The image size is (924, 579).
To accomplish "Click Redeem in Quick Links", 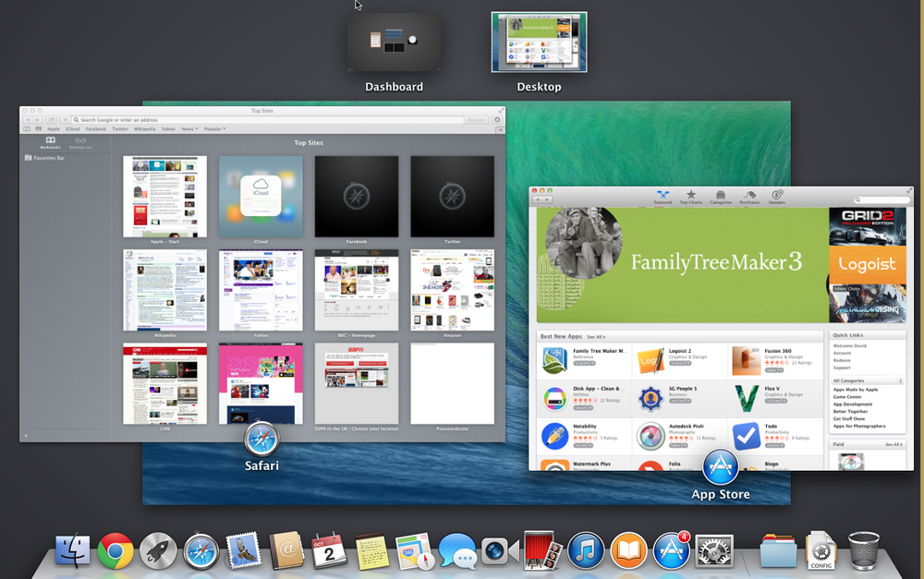I will pos(842,360).
